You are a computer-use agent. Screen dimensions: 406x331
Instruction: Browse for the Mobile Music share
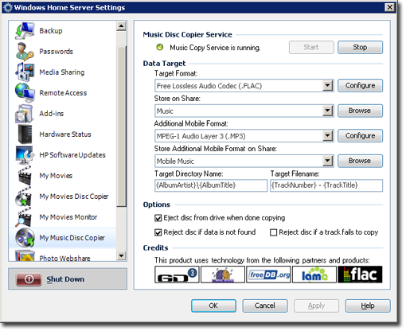[360, 161]
